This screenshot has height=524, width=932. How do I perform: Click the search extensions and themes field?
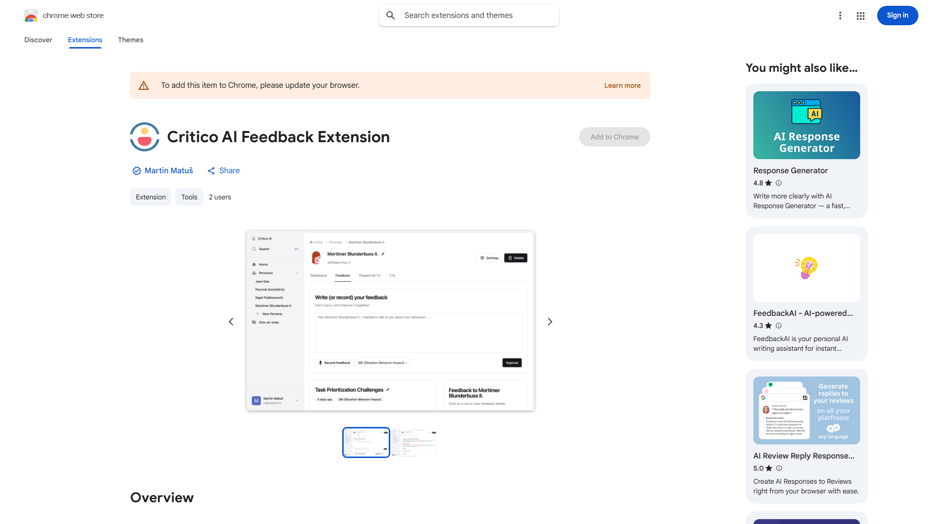468,15
